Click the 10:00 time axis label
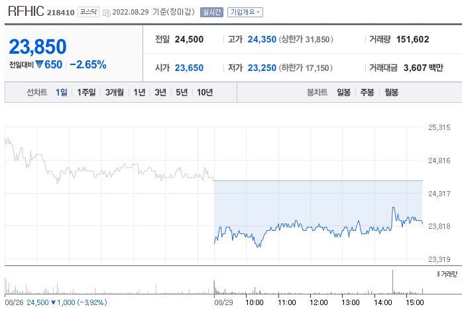This screenshot has width=462, height=315. click(255, 302)
